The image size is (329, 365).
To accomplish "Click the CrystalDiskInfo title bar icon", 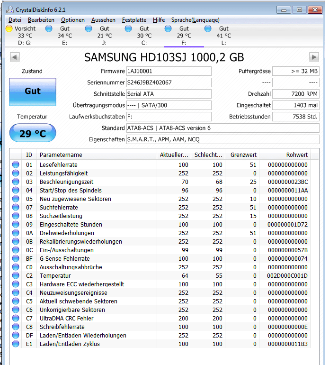I will 10,9.
